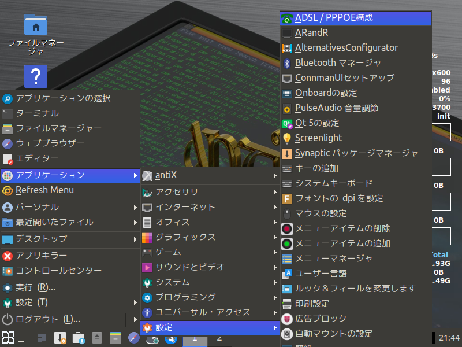
Task: Click the 広告ブロック shield icon
Action: [x=286, y=319]
